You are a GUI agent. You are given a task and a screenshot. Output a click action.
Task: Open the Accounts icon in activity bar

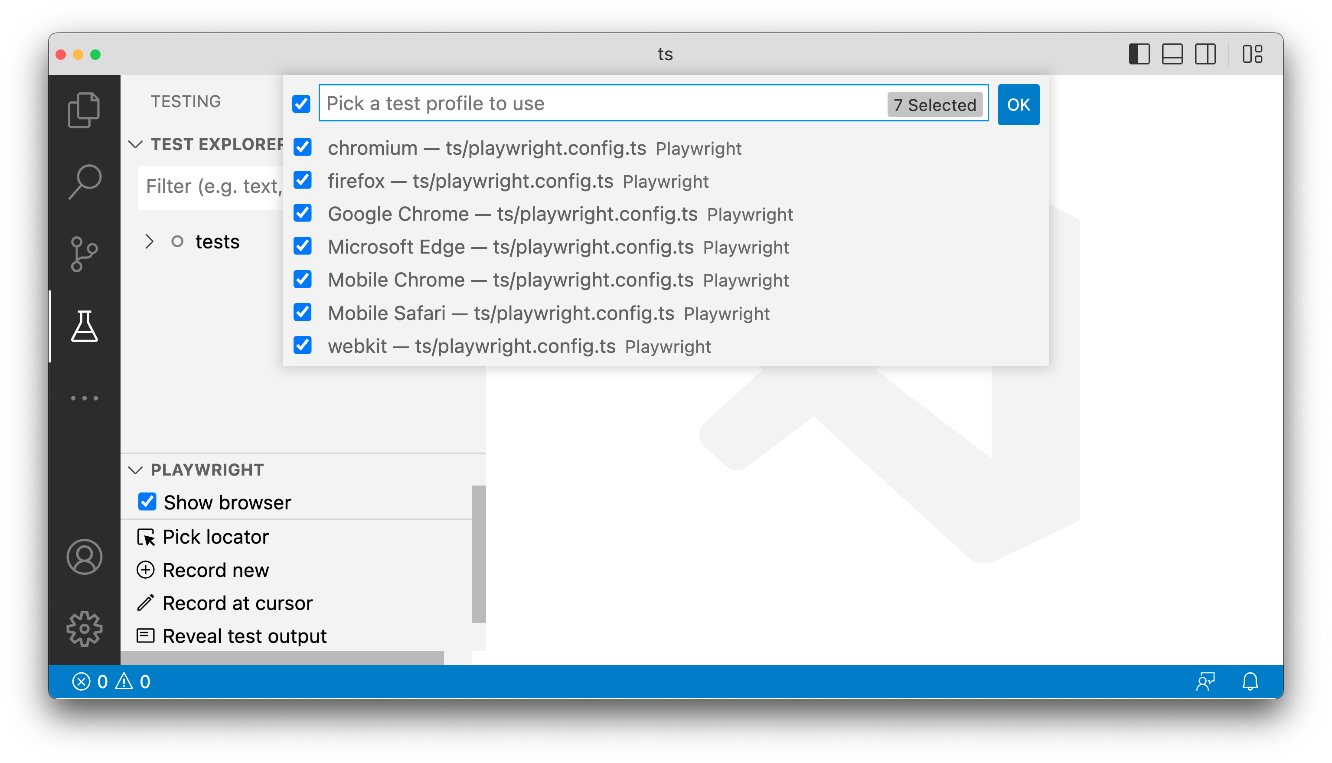pyautogui.click(x=84, y=557)
